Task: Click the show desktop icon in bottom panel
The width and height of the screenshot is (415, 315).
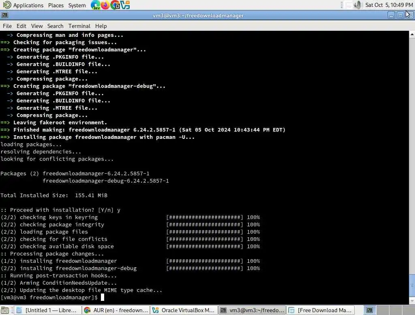Action: click(x=5, y=310)
